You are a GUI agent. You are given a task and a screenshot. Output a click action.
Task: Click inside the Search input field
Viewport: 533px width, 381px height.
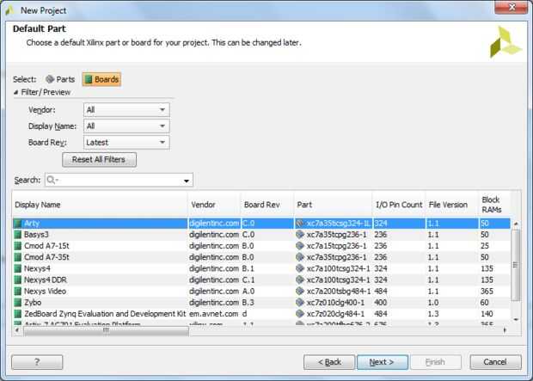(119, 180)
